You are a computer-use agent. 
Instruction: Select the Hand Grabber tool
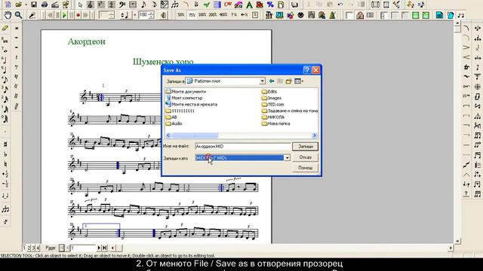click(x=8, y=15)
